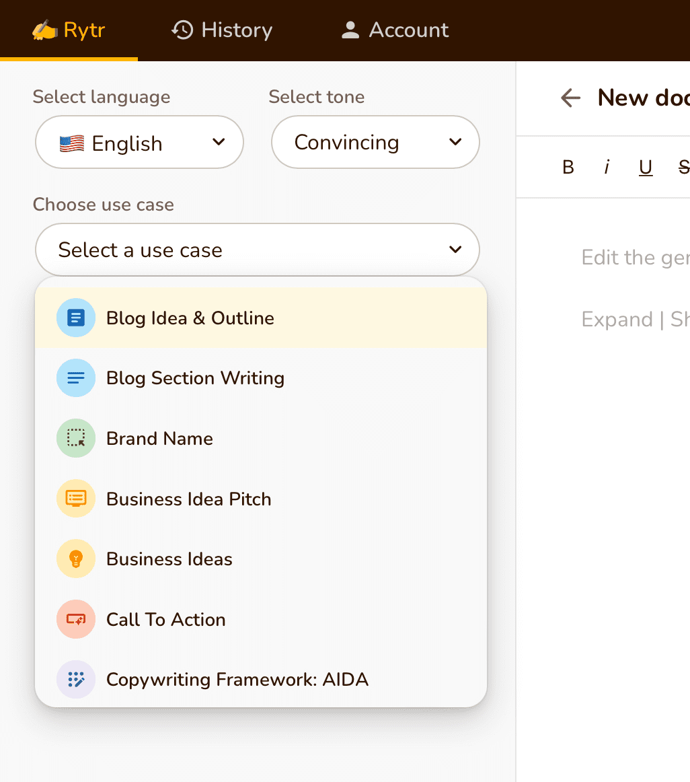Image resolution: width=690 pixels, height=782 pixels.
Task: Open the Convincing tone dropdown
Action: (375, 143)
